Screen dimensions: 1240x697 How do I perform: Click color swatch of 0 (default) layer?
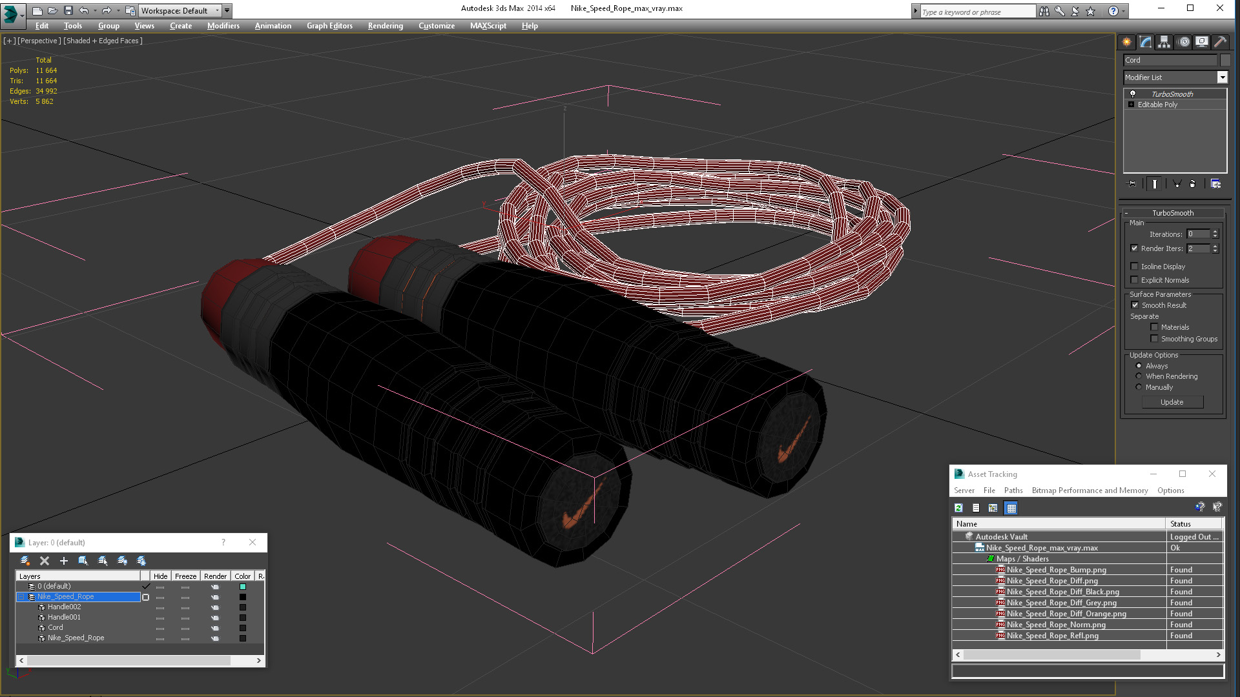[x=243, y=587]
